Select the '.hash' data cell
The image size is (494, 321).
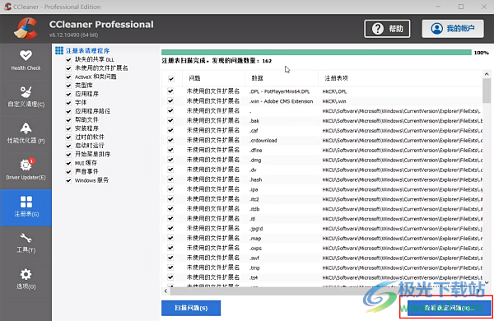pyautogui.click(x=255, y=179)
